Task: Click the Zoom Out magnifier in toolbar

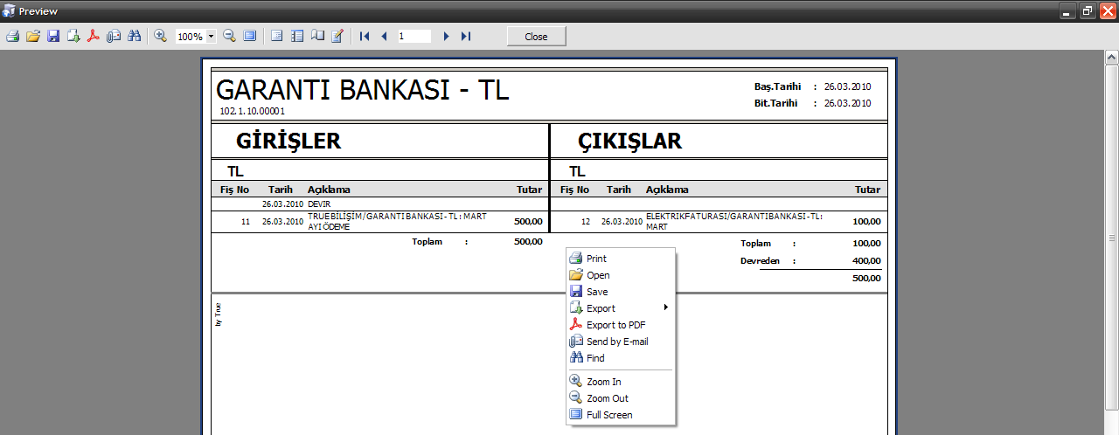Action: (x=229, y=36)
